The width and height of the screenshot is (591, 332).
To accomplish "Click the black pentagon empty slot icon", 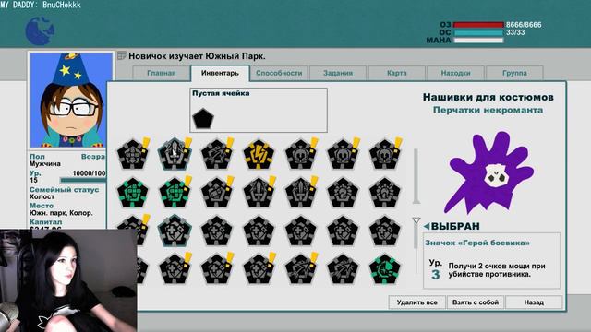I will point(203,118).
